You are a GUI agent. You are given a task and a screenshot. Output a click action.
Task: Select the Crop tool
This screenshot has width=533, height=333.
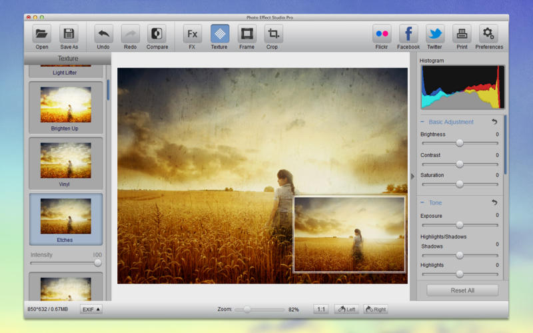273,34
